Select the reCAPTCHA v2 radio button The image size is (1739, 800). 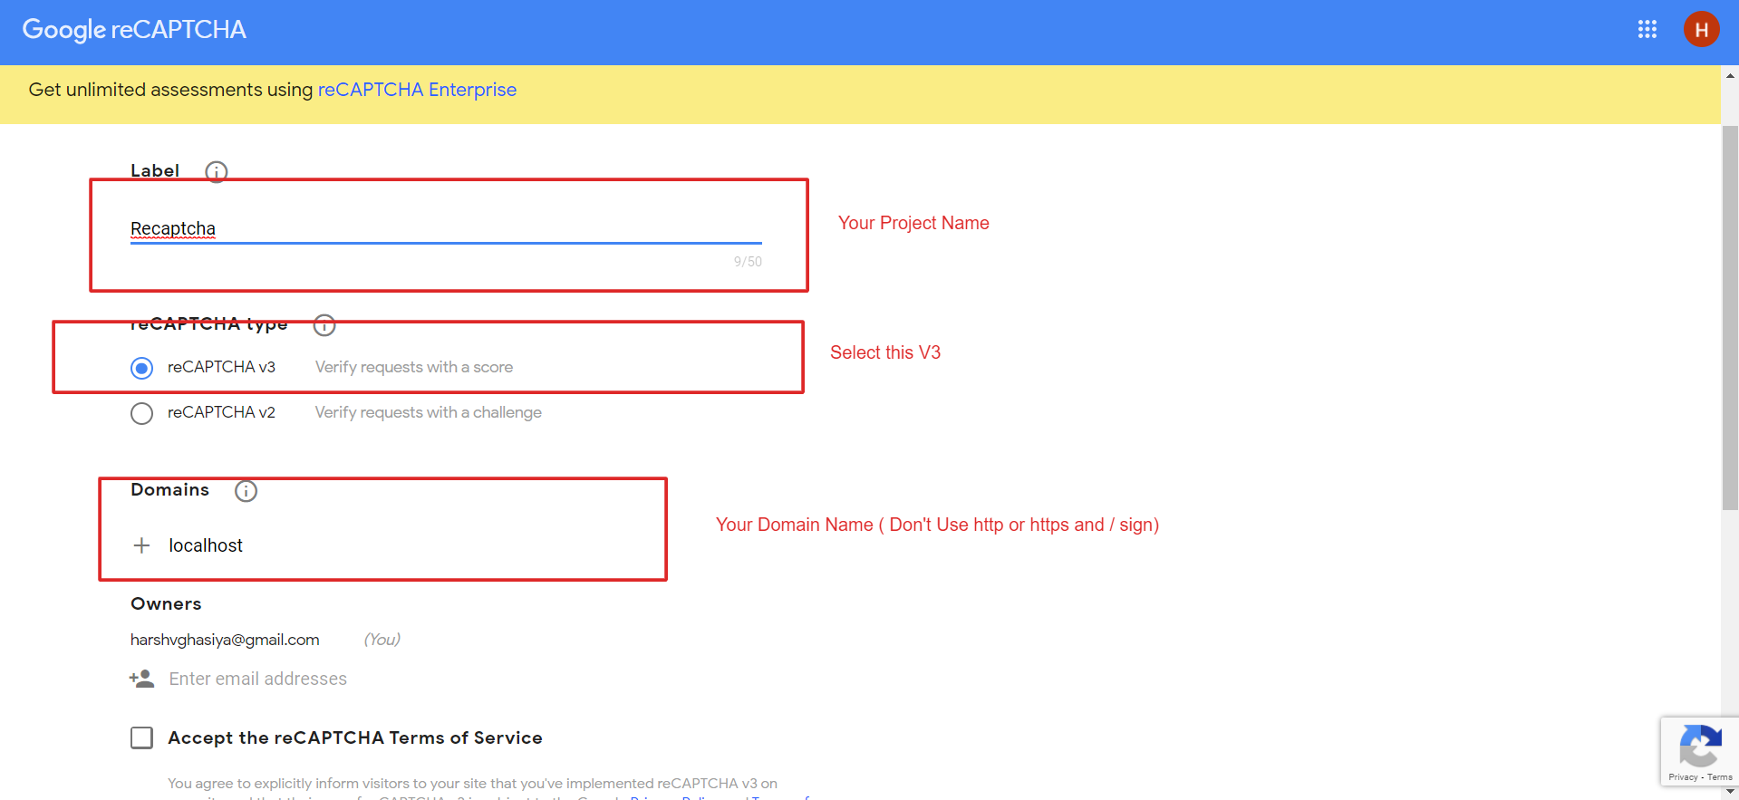(141, 413)
